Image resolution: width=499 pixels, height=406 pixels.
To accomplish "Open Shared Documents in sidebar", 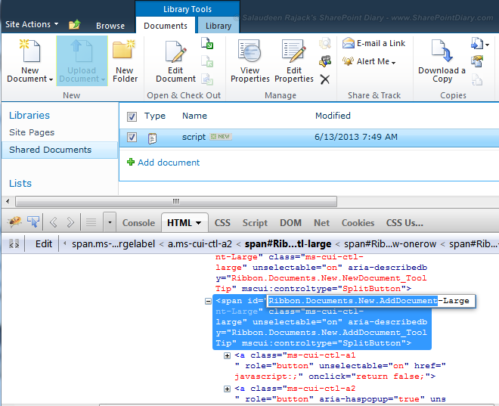I will [x=51, y=150].
